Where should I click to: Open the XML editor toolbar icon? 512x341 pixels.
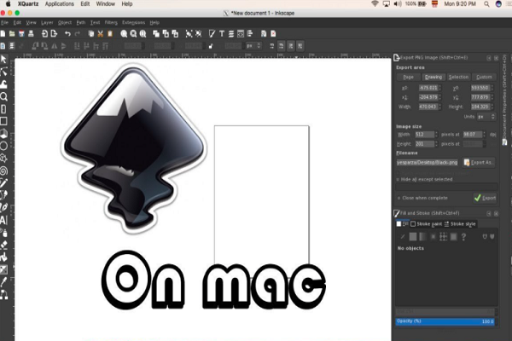click(241, 33)
